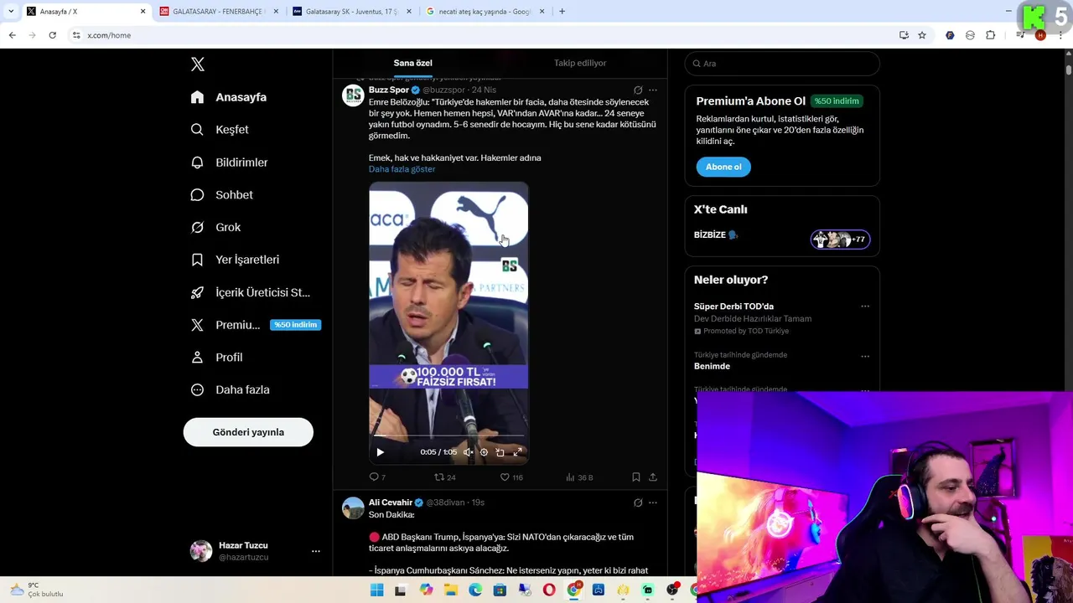This screenshot has height=603, width=1073.
Task: Open more options for Benimde trend
Action: pos(865,357)
